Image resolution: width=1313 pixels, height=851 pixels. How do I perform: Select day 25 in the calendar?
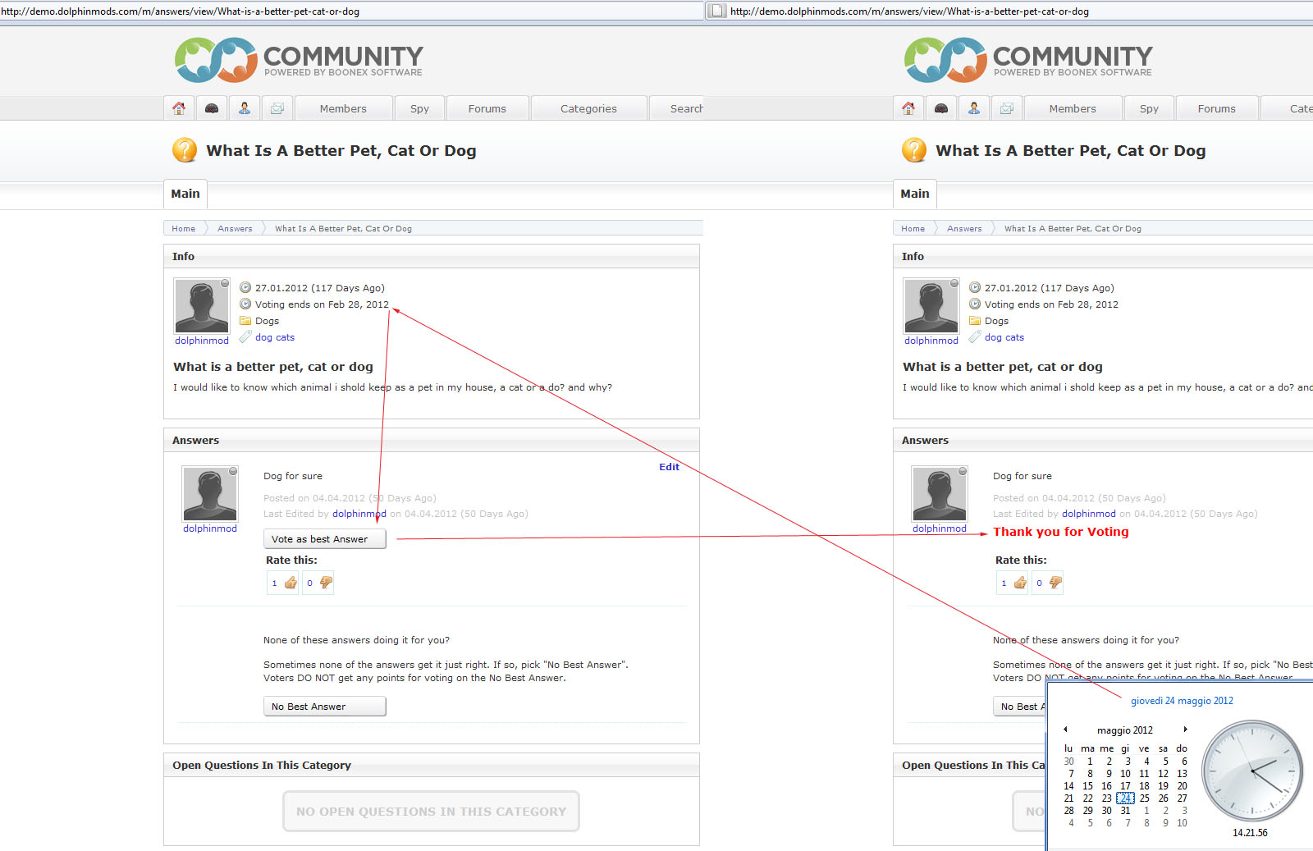pyautogui.click(x=1144, y=798)
